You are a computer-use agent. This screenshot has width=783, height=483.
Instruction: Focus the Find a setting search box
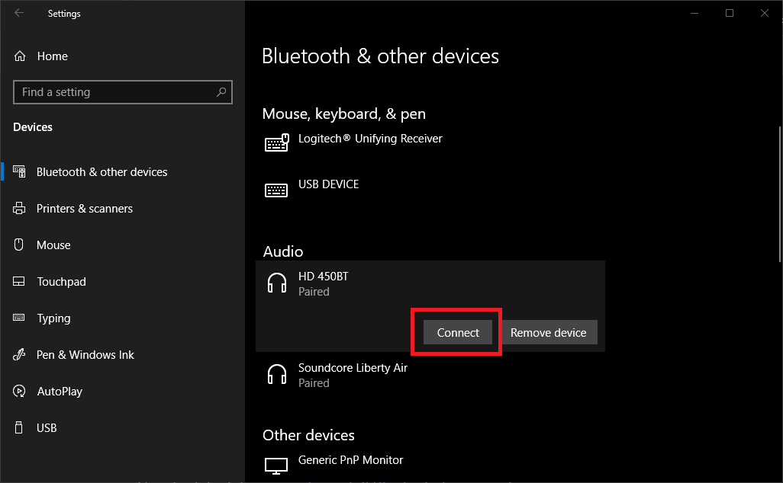[x=122, y=92]
